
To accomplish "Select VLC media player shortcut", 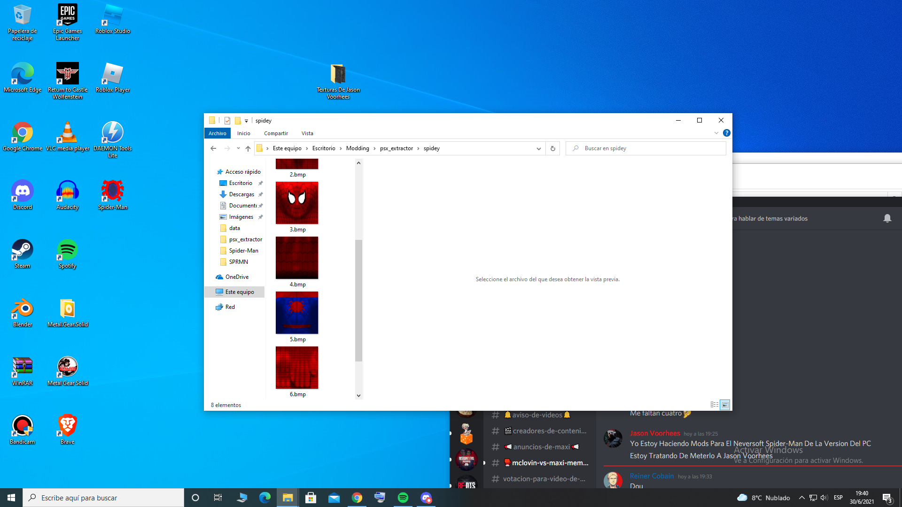I will (x=67, y=136).
